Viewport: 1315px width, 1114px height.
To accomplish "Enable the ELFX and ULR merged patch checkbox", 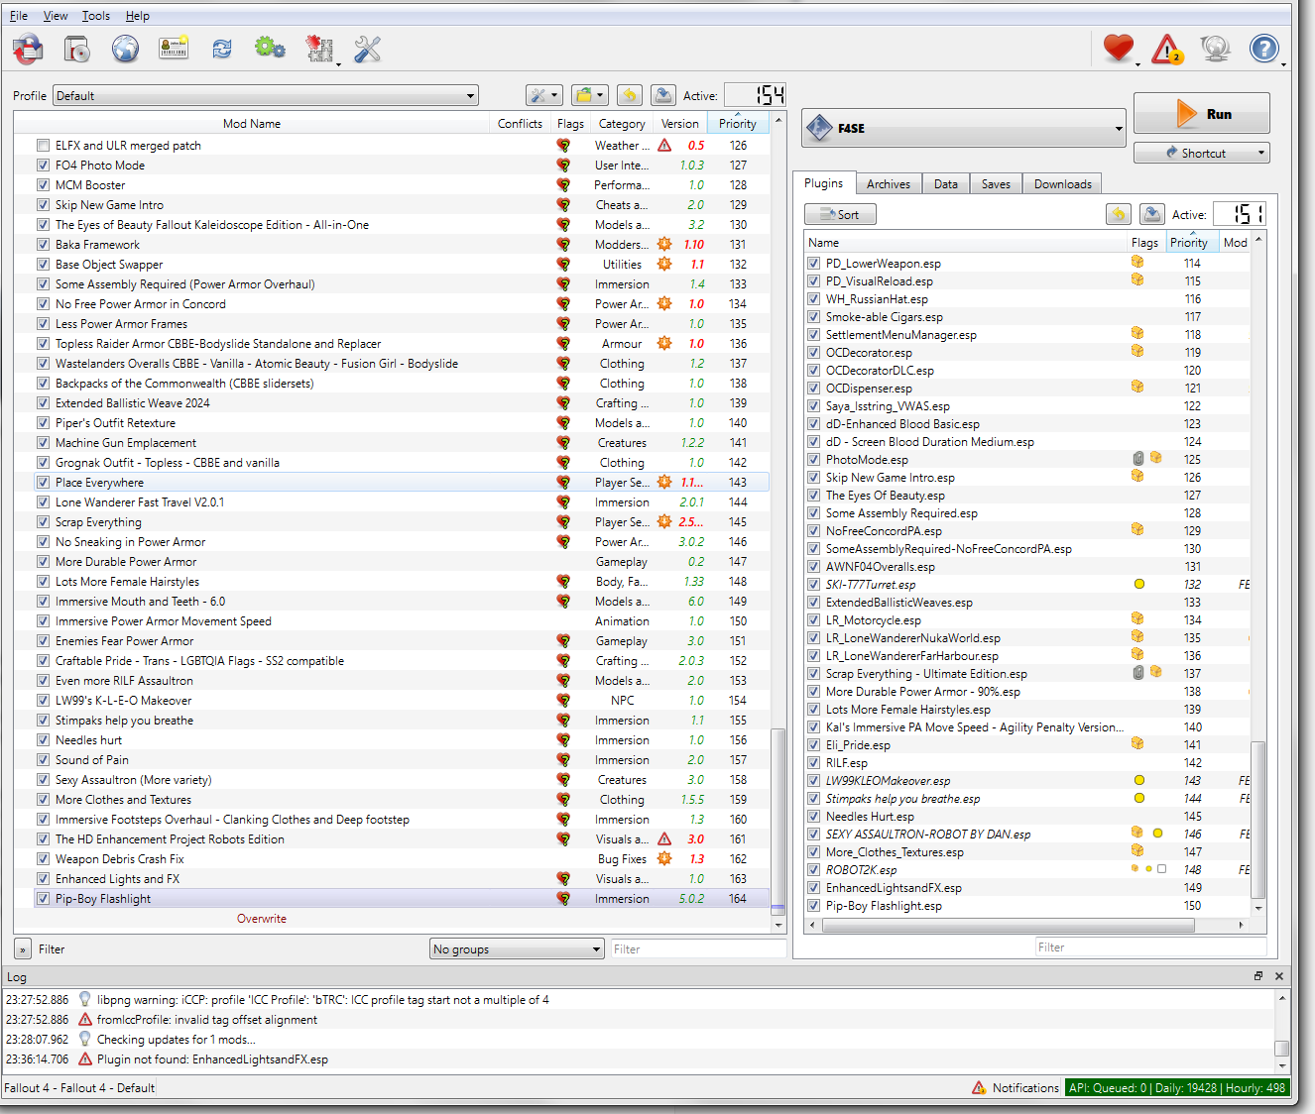I will point(43,146).
